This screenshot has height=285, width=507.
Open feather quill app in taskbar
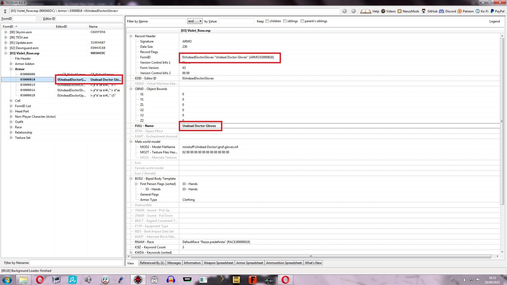pyautogui.click(x=121, y=280)
